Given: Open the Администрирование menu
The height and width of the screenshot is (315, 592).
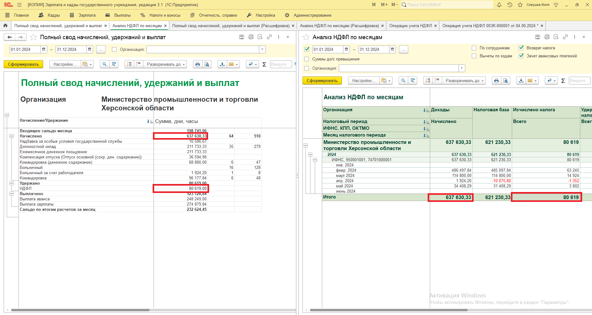Looking at the screenshot, I should click(308, 15).
